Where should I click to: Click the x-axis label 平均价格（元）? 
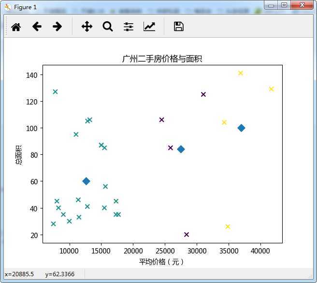click(162, 262)
